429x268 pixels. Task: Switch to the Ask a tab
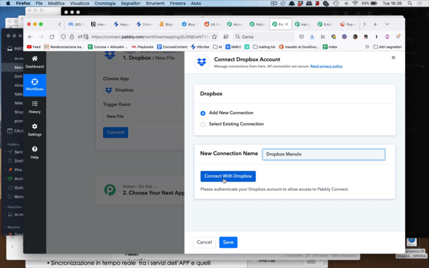pos(303,24)
